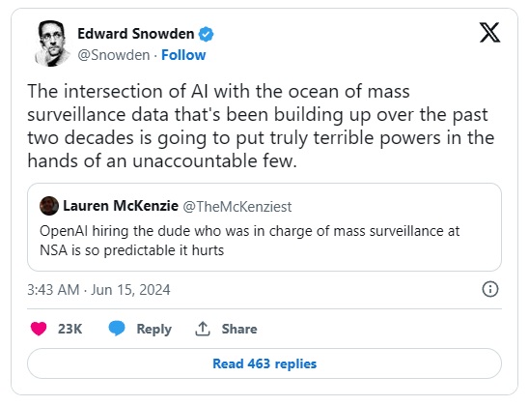
Task: Click the 23K likes count
Action: pos(70,329)
